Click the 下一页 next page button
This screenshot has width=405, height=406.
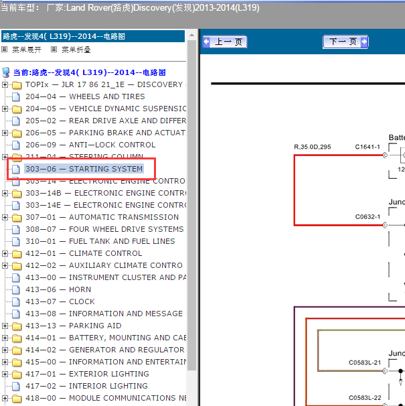345,42
